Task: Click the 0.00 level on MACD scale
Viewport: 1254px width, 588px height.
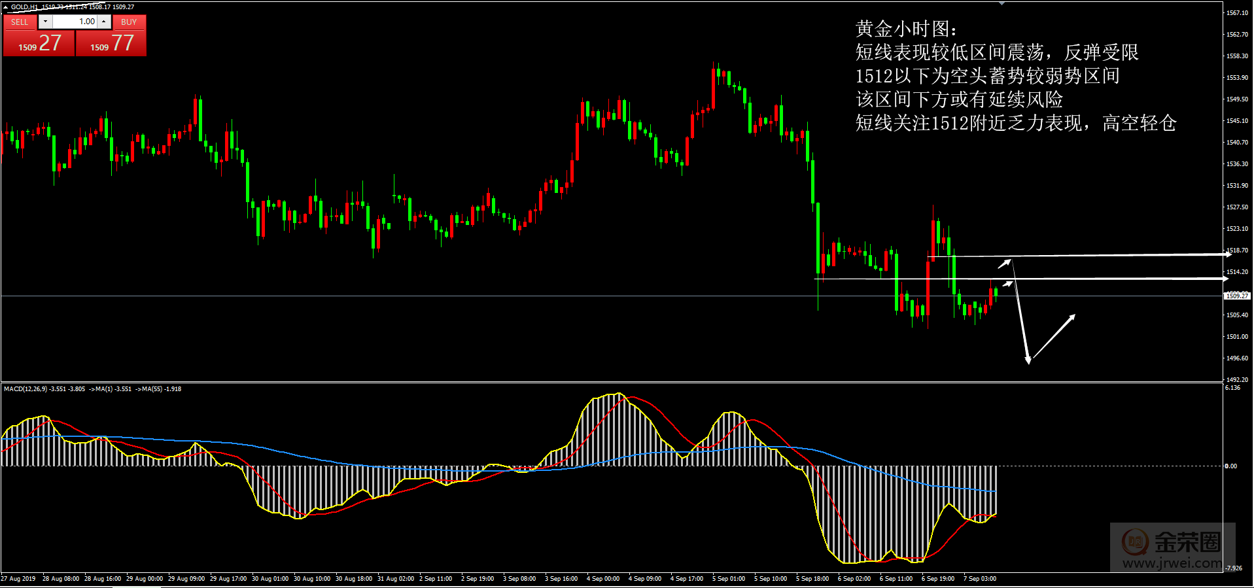Action: (x=1230, y=466)
